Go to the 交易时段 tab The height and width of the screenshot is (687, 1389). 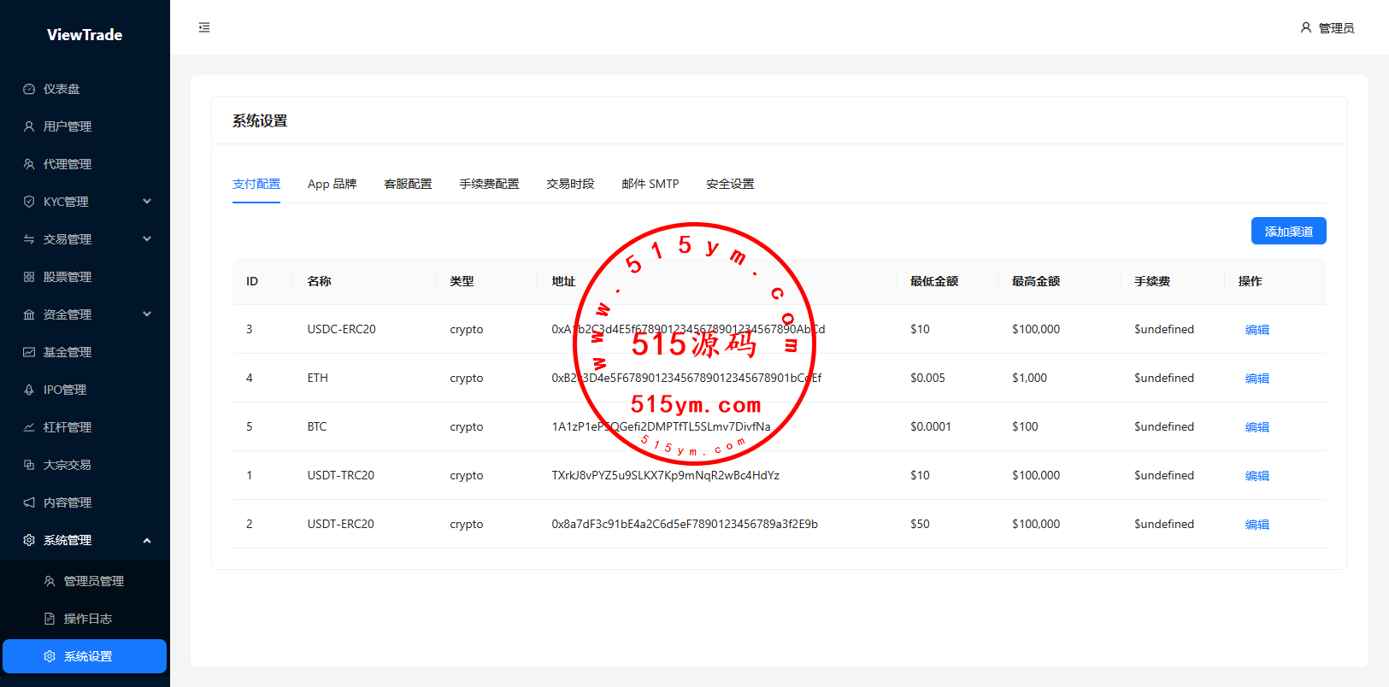tap(570, 184)
